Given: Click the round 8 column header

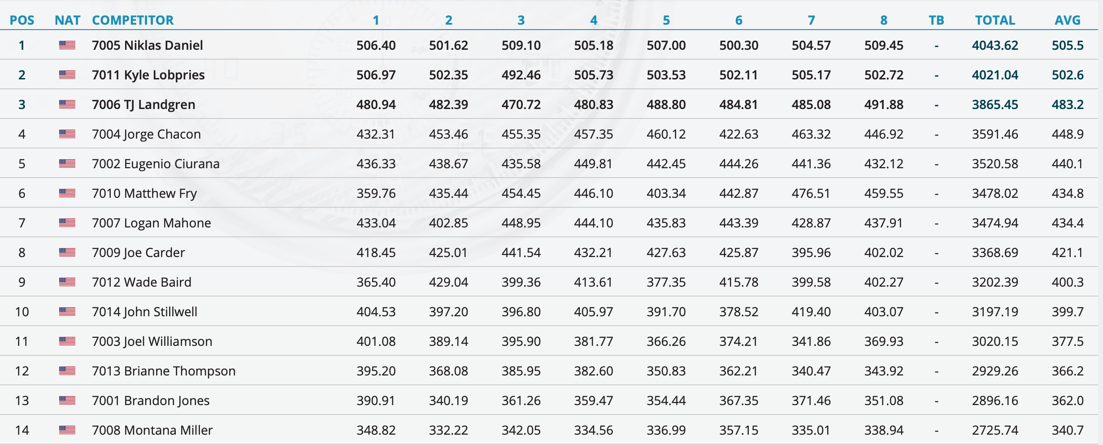Looking at the screenshot, I should pyautogui.click(x=884, y=20).
